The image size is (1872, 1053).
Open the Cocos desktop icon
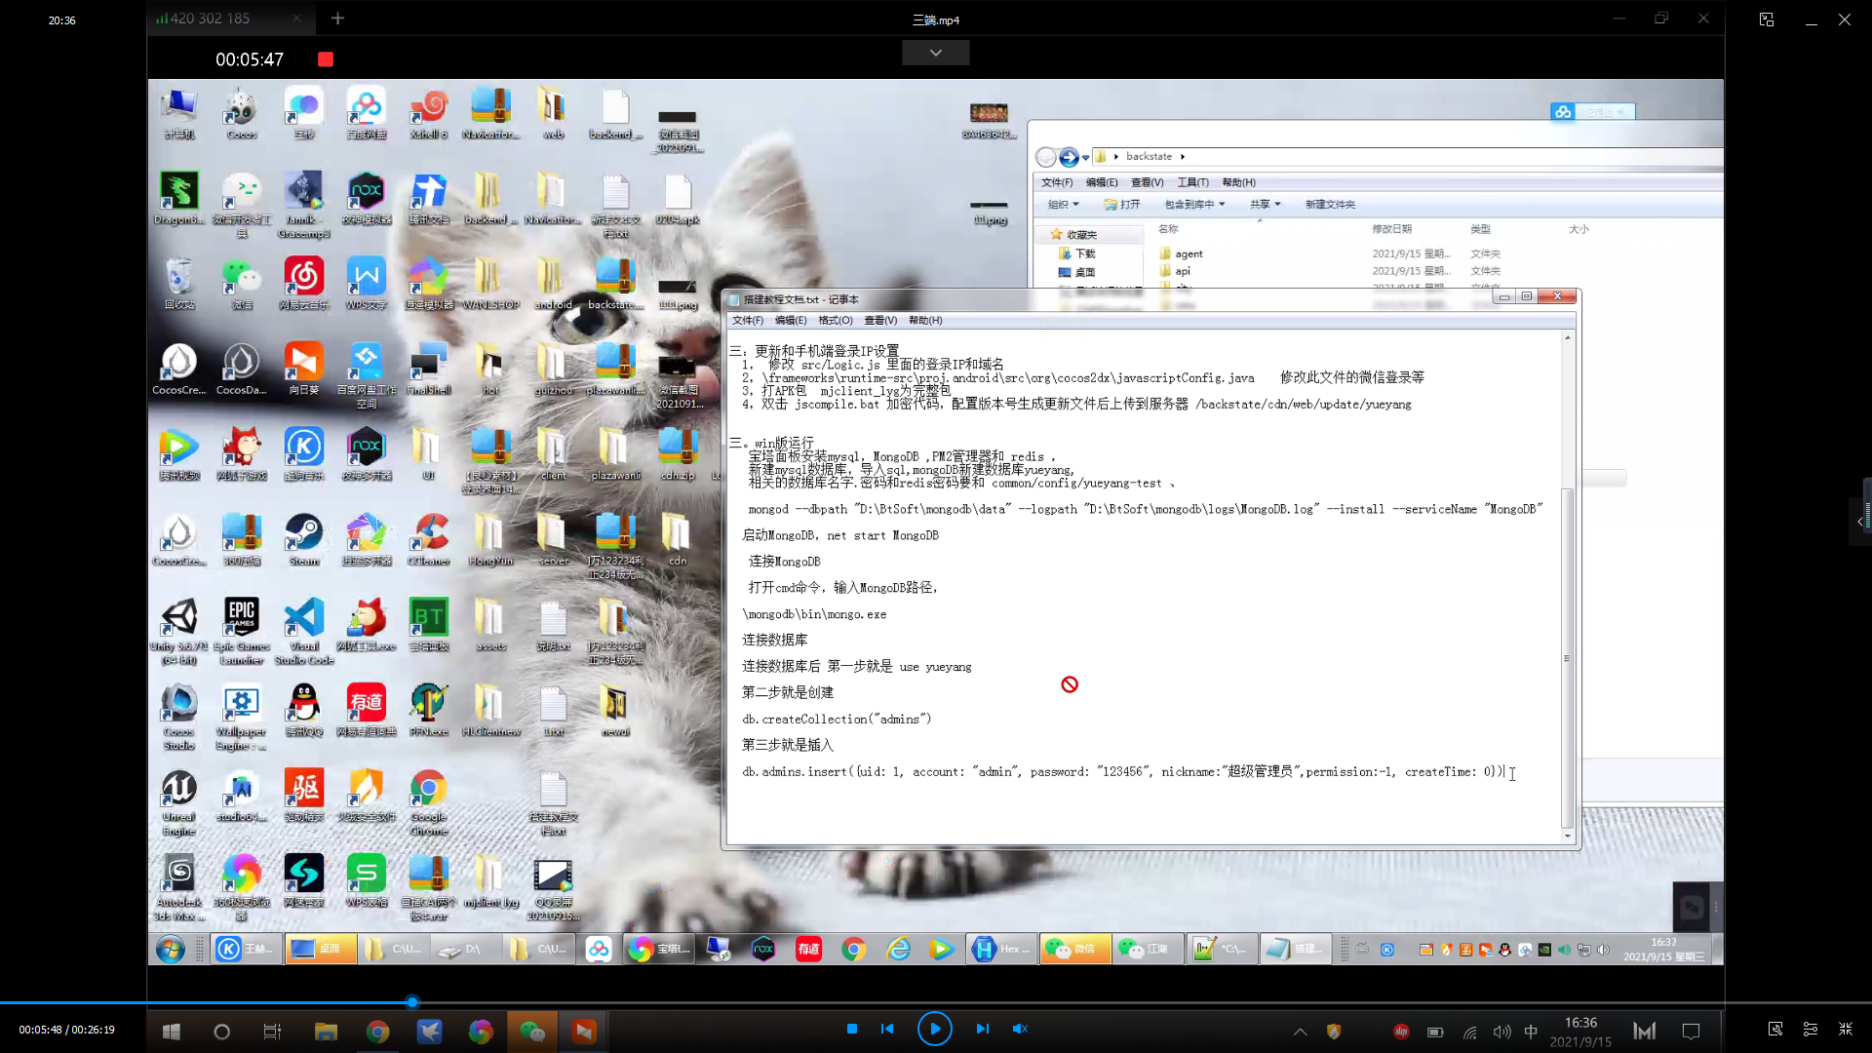pos(242,114)
